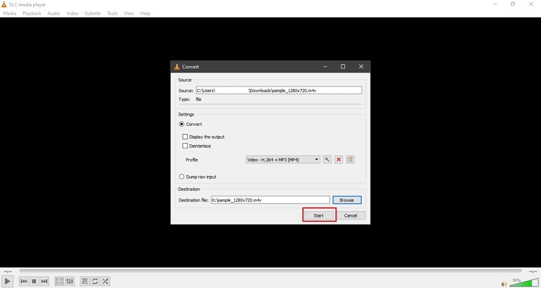Adjust the volume slider at 95%
541x288 pixels.
point(524,283)
